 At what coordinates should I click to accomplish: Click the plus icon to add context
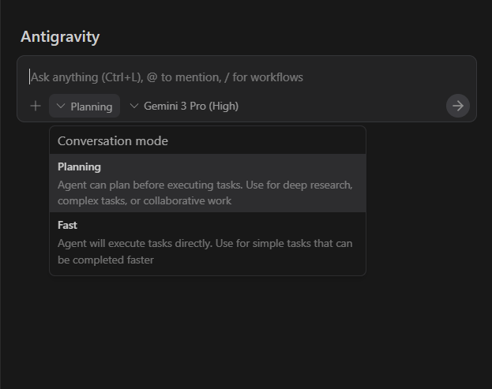tap(35, 106)
